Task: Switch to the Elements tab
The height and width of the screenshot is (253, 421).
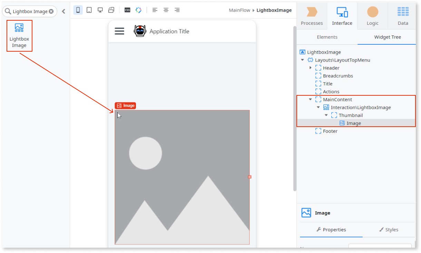Action: (327, 37)
